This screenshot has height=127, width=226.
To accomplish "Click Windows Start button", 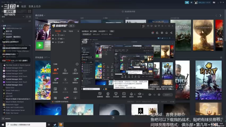I will [3, 124].
